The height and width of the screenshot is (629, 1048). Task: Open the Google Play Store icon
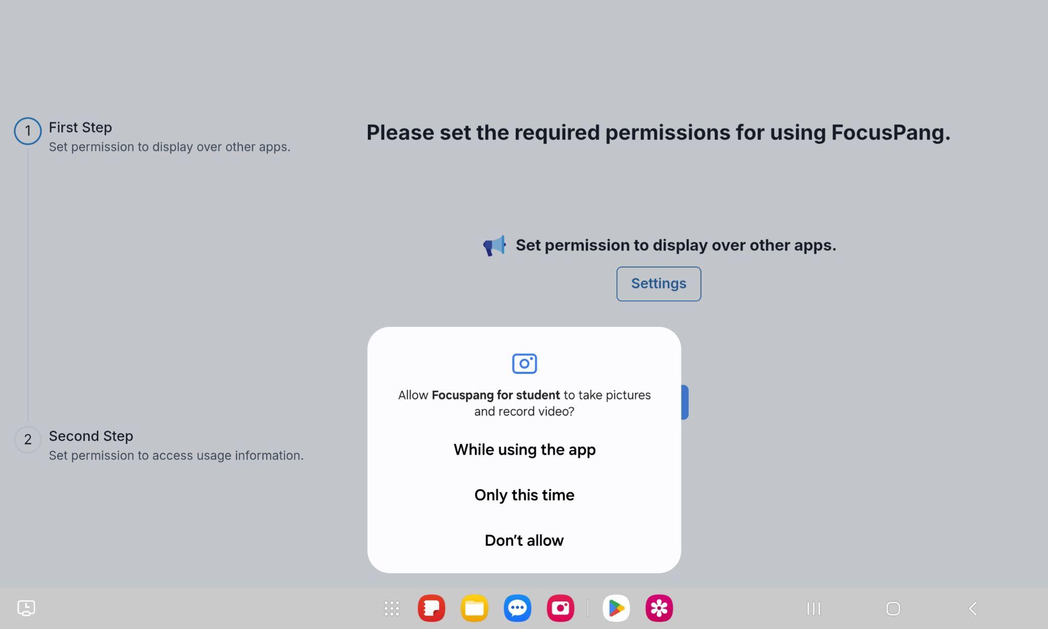pyautogui.click(x=616, y=608)
